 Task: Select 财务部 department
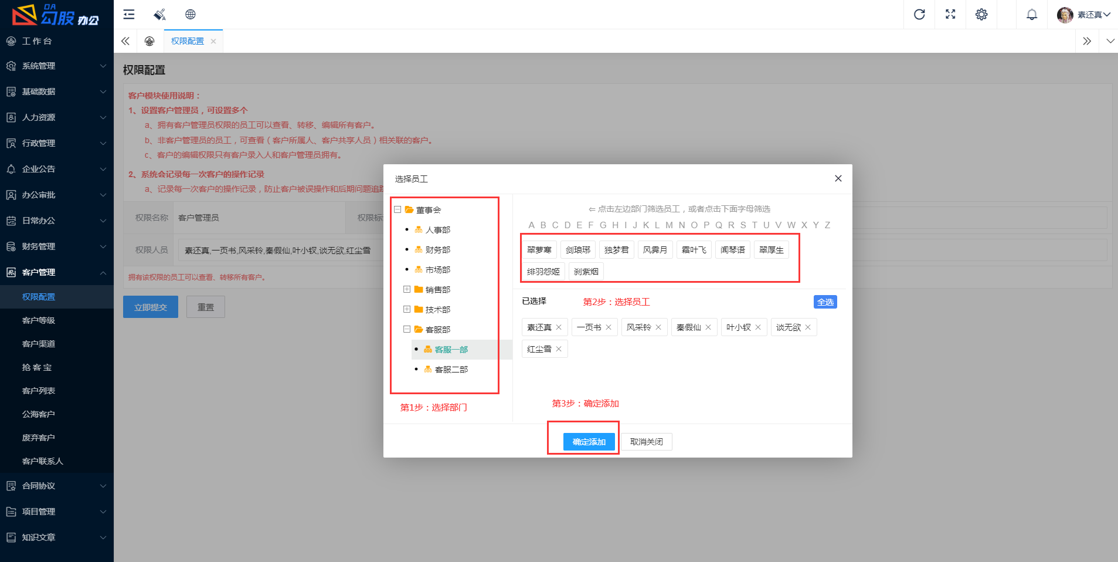[437, 250]
